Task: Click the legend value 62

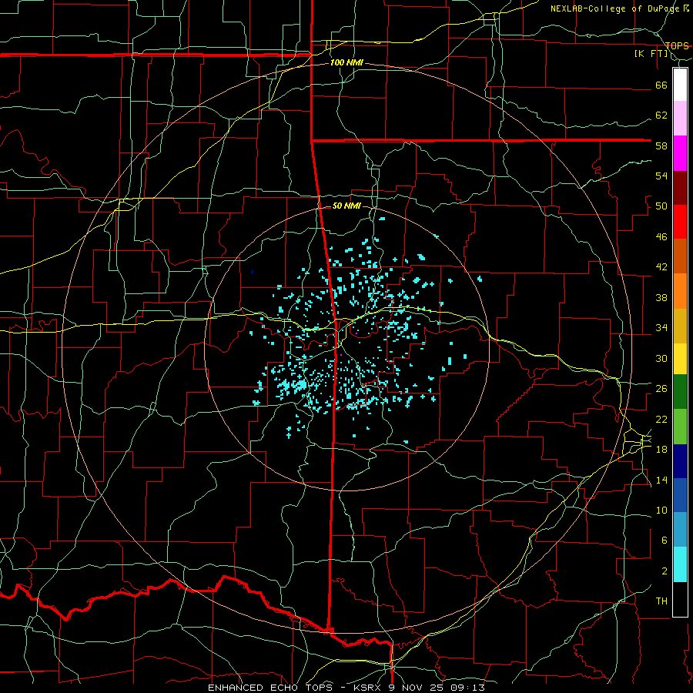Action: [x=661, y=115]
